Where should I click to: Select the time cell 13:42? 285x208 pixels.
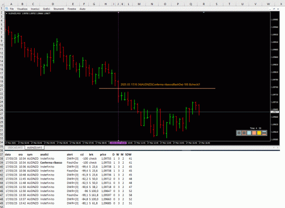tap(22, 203)
